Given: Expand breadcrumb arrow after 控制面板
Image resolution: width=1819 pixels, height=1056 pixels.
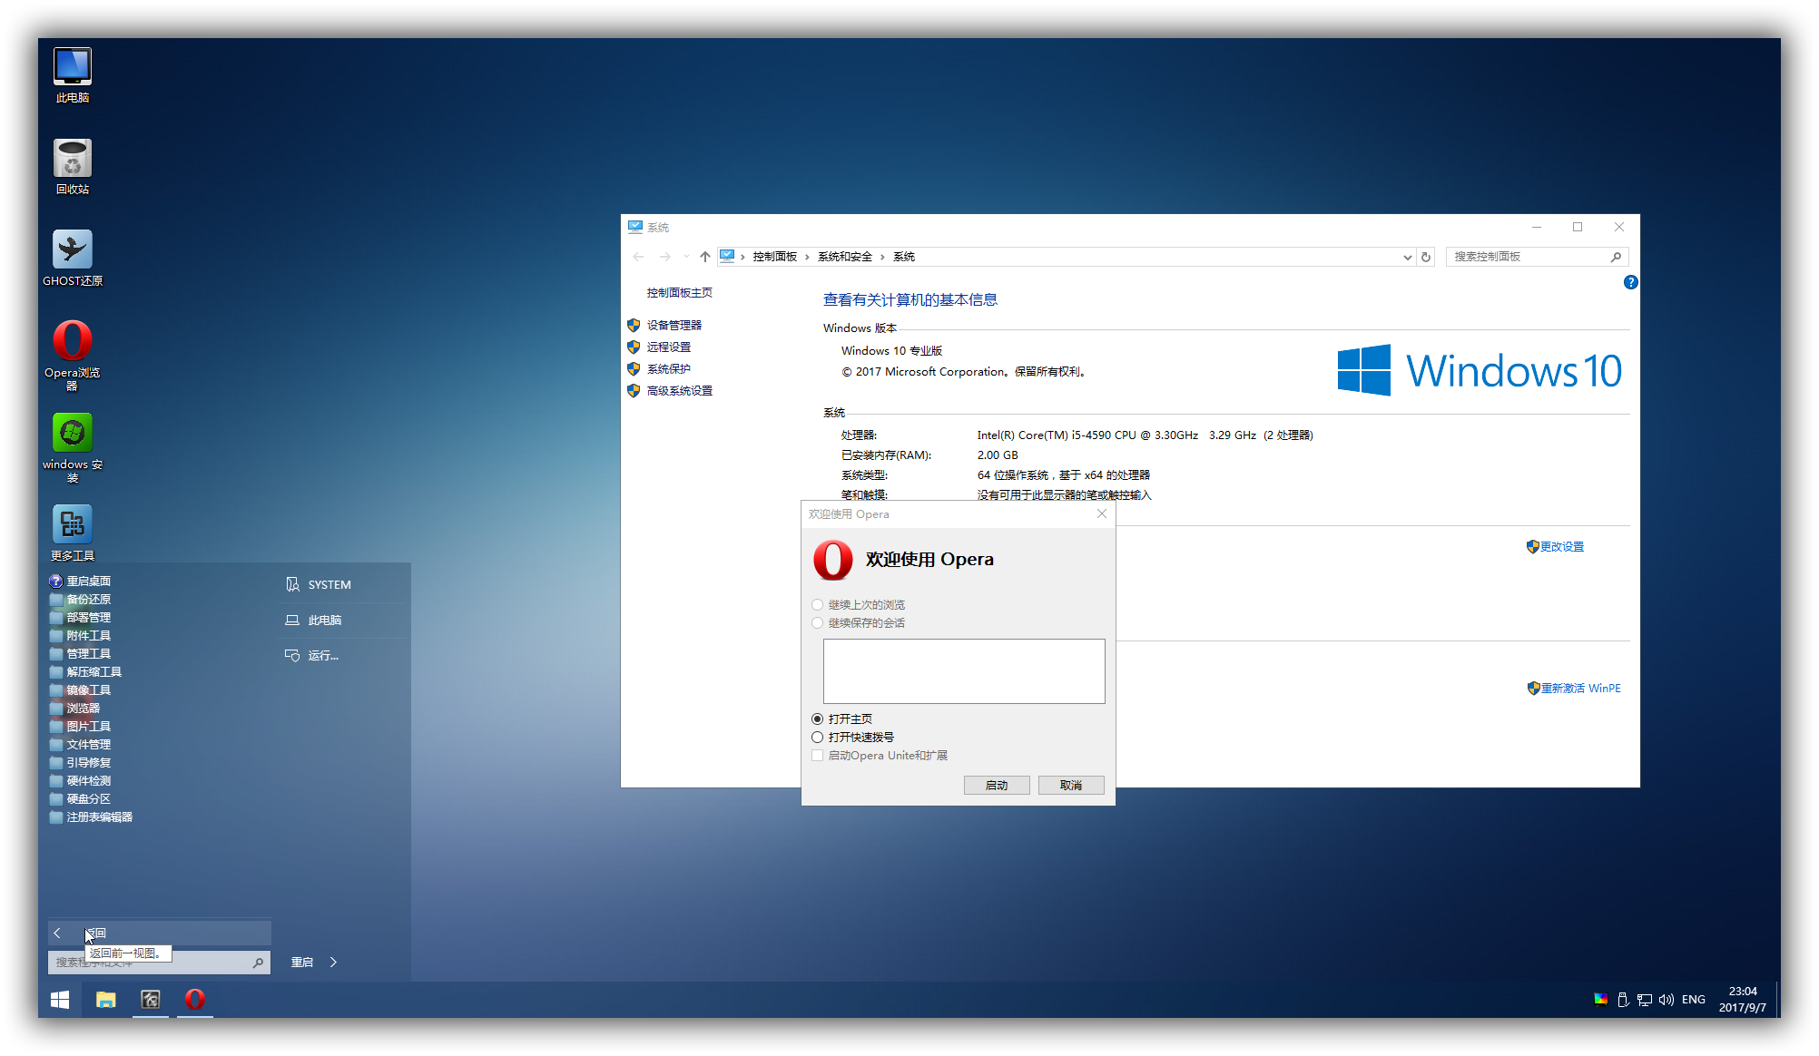Looking at the screenshot, I should click(806, 257).
